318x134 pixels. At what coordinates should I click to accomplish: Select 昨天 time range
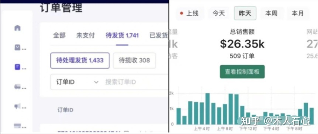(x=245, y=13)
